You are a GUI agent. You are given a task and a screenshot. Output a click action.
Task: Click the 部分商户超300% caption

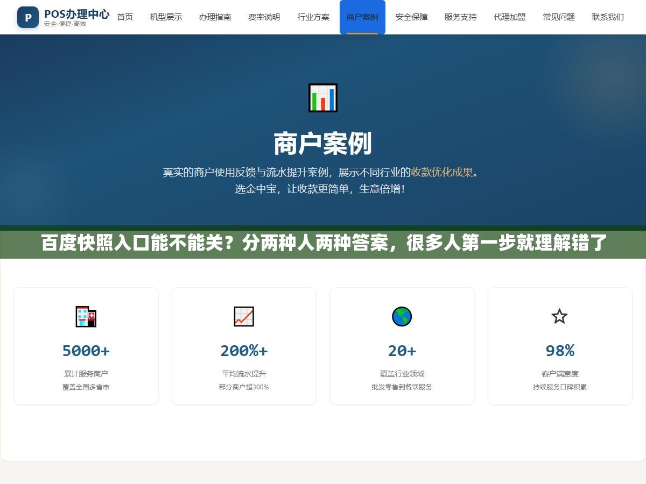244,387
